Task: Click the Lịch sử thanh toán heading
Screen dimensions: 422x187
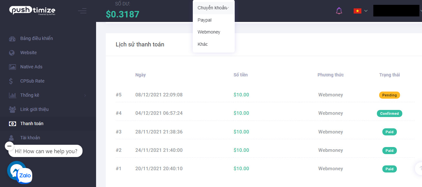Action: coord(140,44)
